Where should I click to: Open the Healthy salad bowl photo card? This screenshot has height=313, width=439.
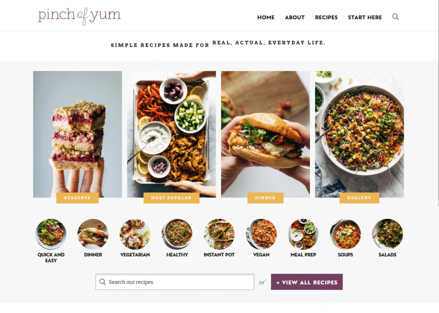(360, 134)
